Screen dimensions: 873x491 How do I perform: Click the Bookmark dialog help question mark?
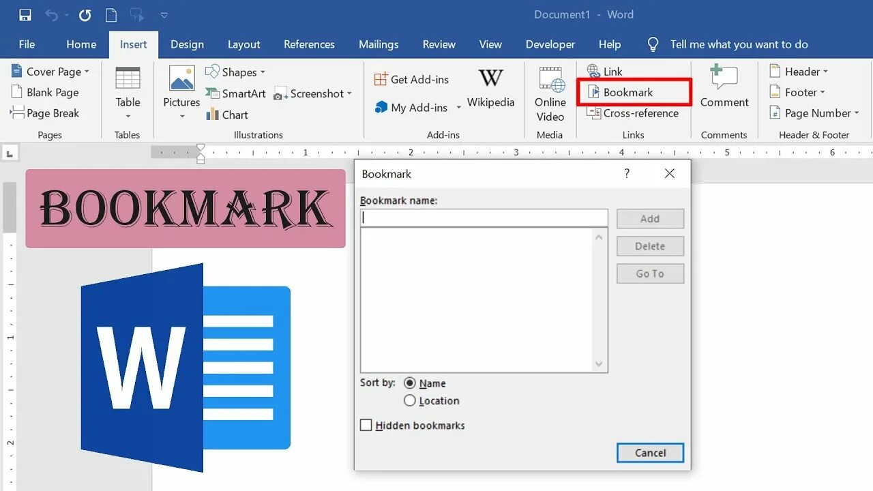point(627,174)
